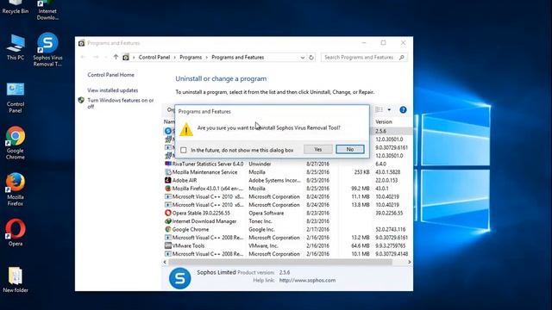Screen dimensions: 552x310
Task: Click the Control Panel breadcrumb
Action: (154, 57)
